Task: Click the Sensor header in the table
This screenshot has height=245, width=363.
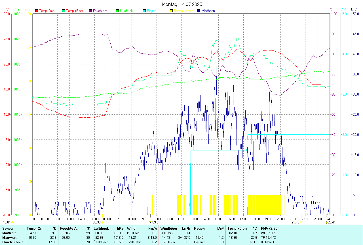Action: coord(8,228)
